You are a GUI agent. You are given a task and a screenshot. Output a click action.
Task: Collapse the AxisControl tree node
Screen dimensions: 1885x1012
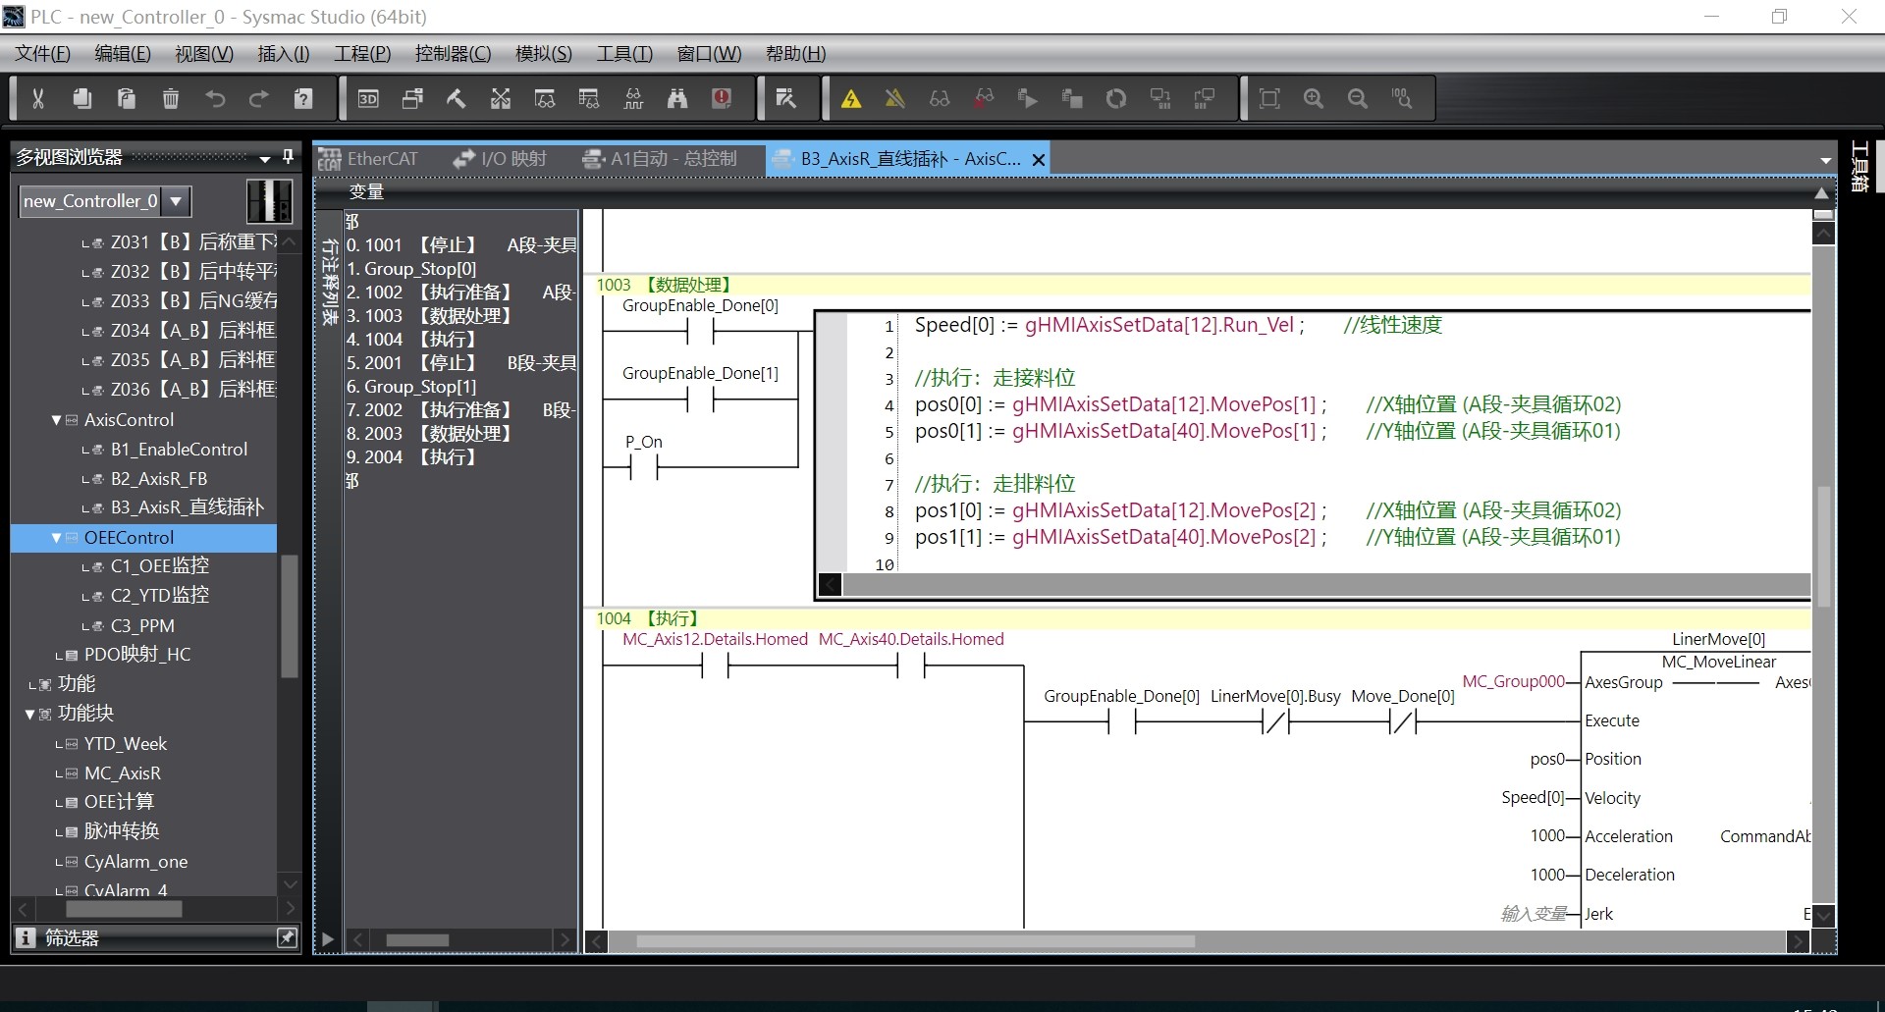tap(57, 420)
